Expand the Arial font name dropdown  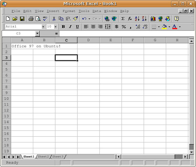tap(43, 27)
